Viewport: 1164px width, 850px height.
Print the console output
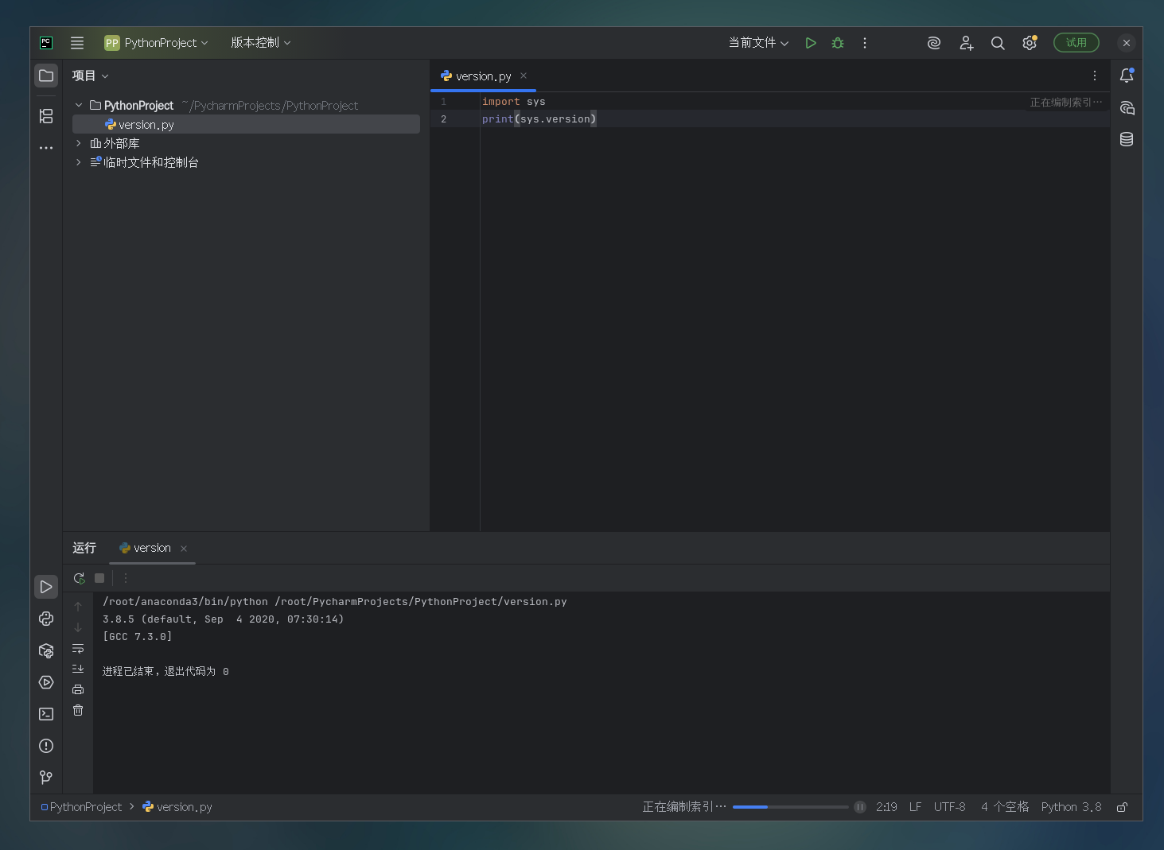[x=78, y=689]
